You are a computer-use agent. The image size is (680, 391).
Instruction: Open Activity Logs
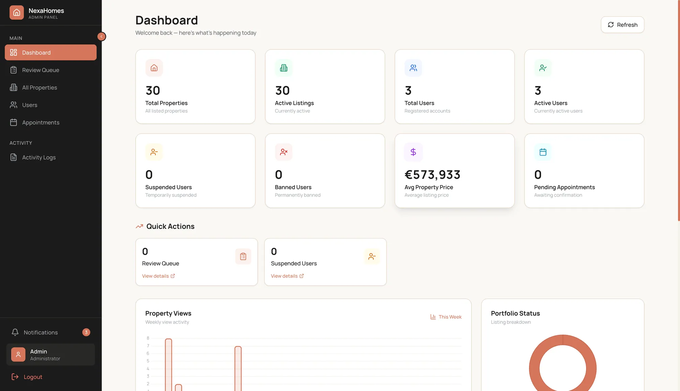point(51,157)
